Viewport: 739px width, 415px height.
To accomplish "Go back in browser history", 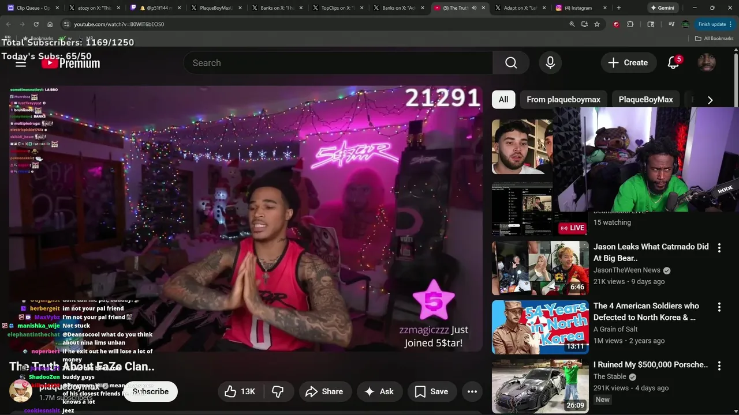I will tap(8, 24).
